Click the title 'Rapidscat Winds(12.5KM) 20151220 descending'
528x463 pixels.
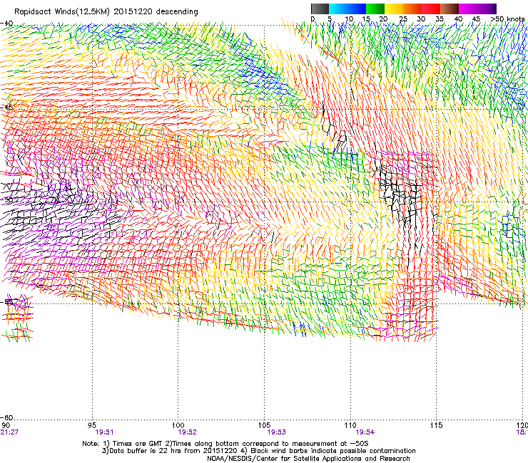(x=106, y=12)
